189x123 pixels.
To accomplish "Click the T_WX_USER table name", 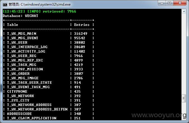I will tap(17, 43).
